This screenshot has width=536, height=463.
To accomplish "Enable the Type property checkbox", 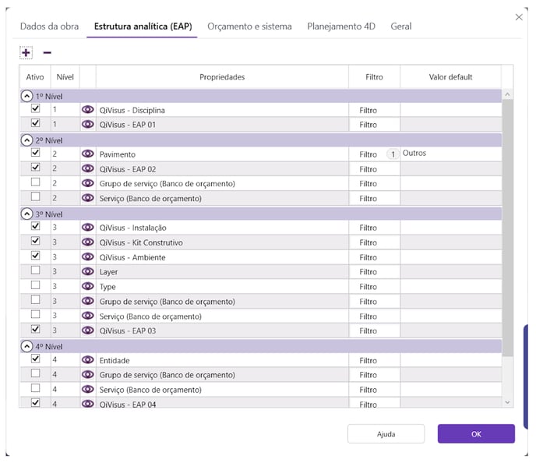I will (35, 286).
